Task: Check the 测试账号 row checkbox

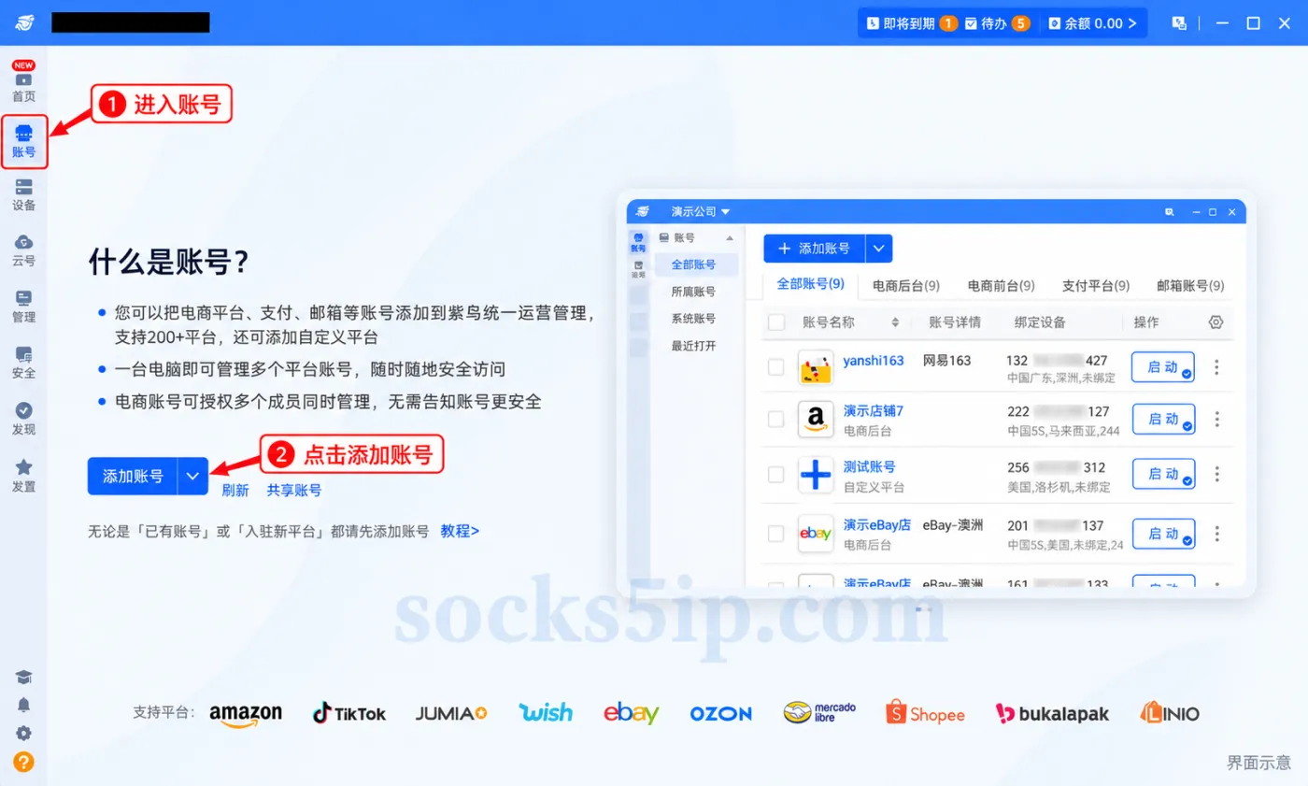Action: (x=776, y=475)
